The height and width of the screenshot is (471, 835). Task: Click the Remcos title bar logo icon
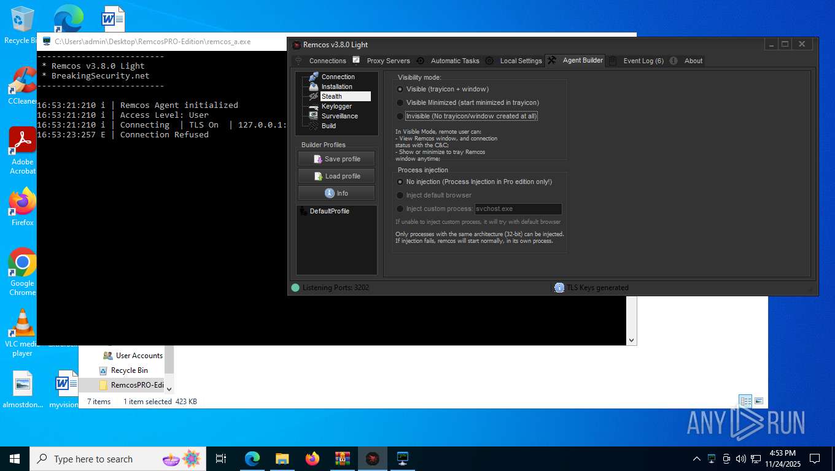pos(297,45)
